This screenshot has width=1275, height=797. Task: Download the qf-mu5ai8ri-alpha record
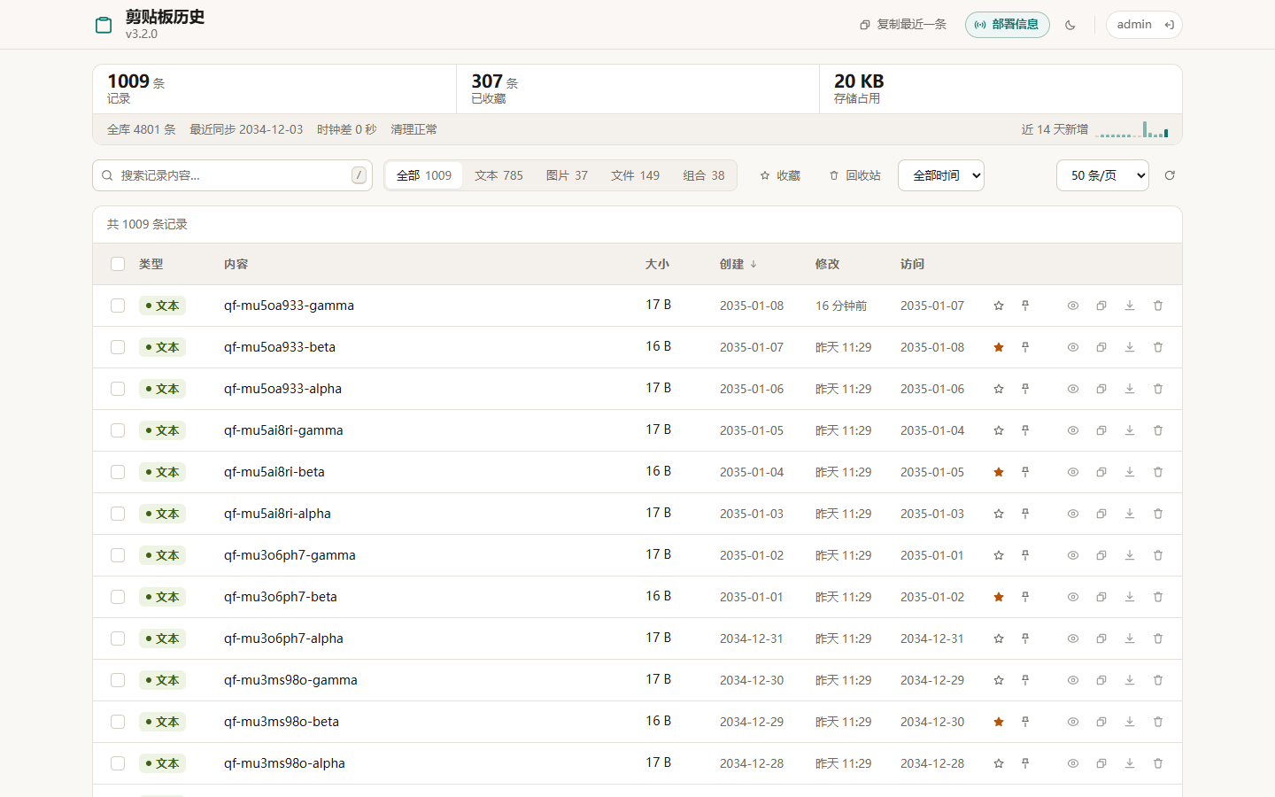pyautogui.click(x=1130, y=514)
